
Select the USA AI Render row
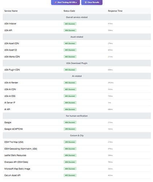click(x=77, y=83)
